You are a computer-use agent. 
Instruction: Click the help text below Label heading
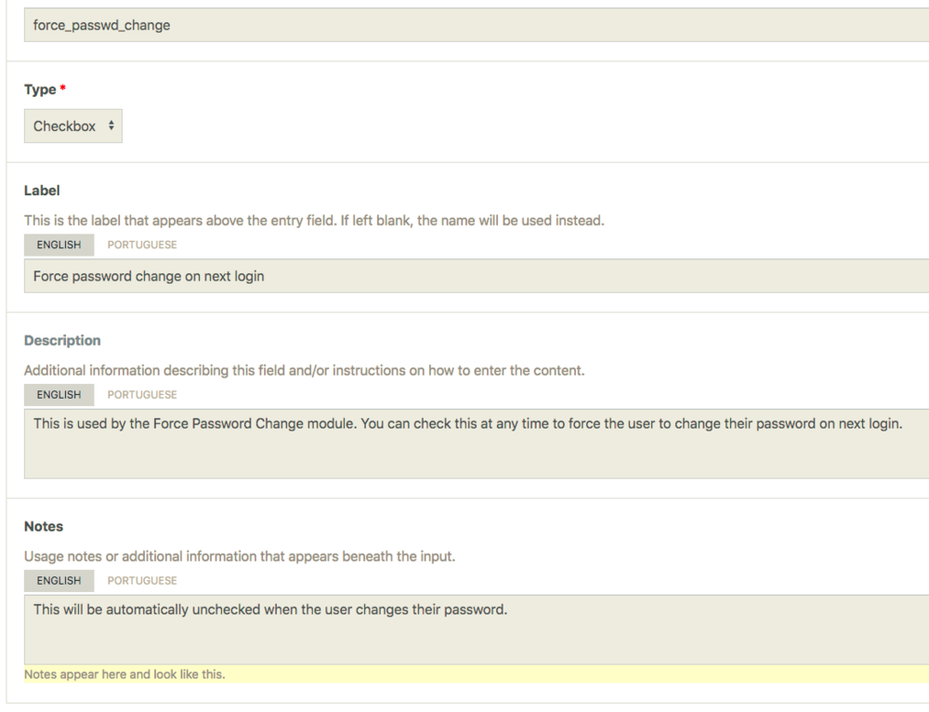point(316,222)
